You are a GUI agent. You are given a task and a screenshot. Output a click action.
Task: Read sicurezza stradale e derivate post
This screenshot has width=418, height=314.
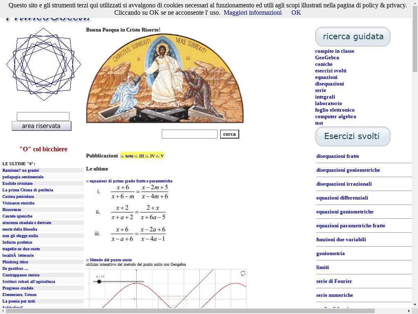(27, 223)
